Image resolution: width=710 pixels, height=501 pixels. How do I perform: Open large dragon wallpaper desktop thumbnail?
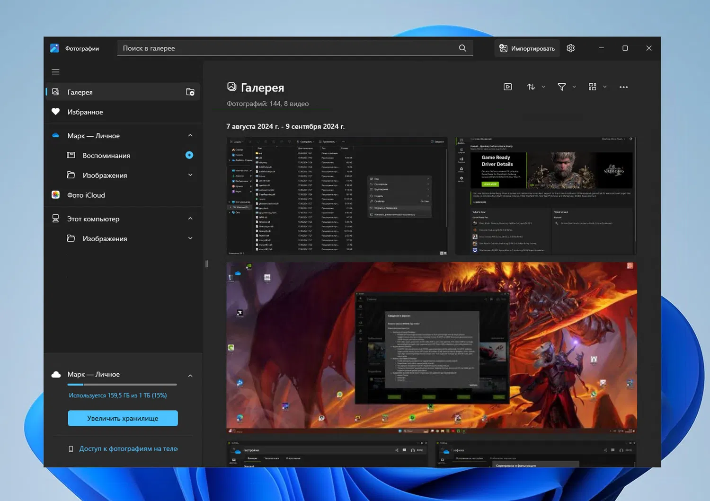[x=432, y=348]
